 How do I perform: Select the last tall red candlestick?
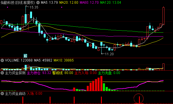tap(163, 16)
